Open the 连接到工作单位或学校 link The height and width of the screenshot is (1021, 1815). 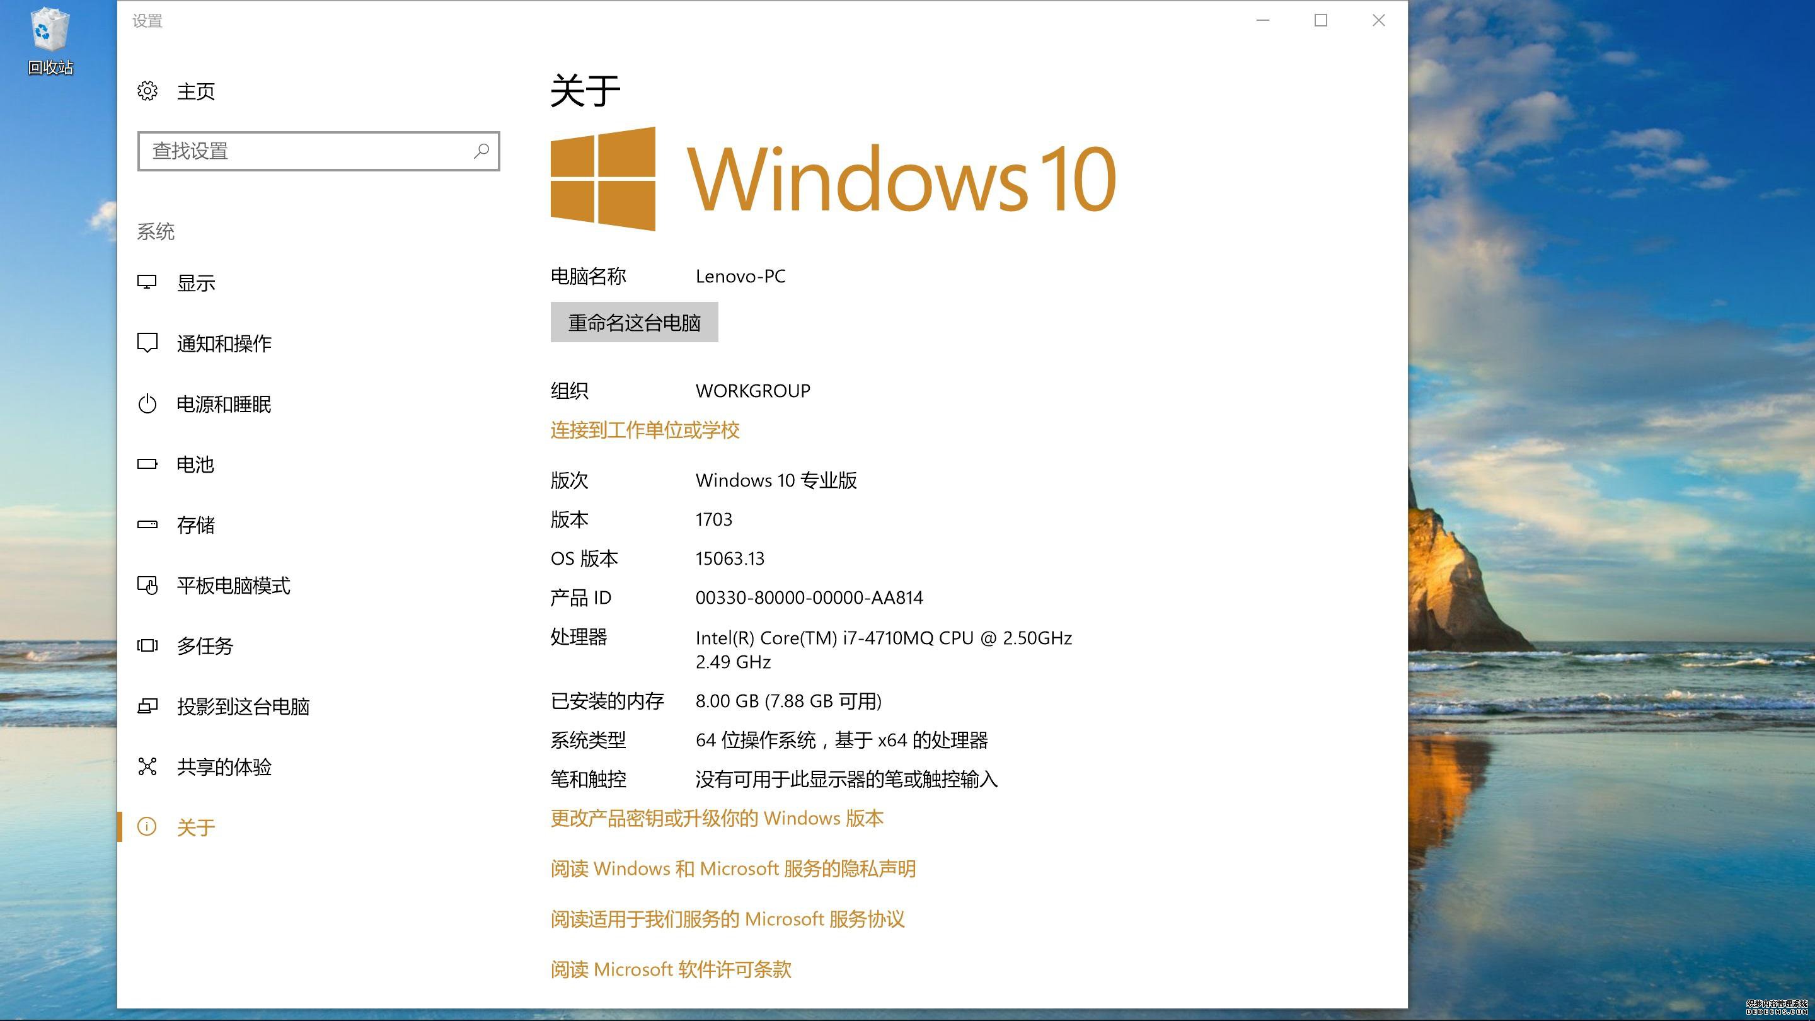coord(645,430)
